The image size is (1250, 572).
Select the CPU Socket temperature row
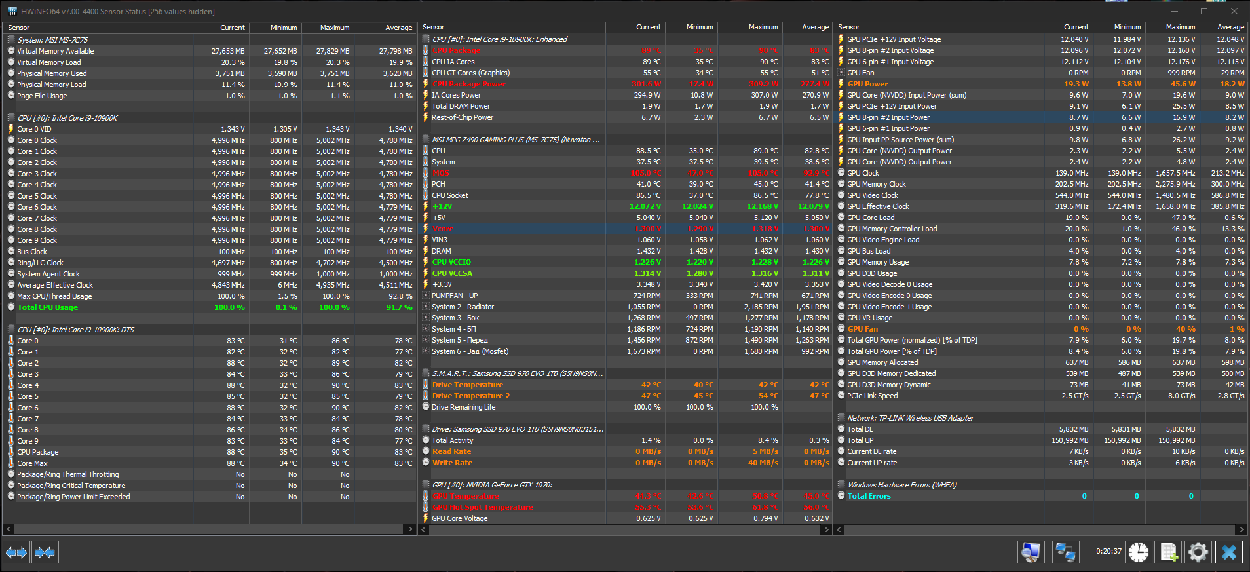(x=625, y=195)
